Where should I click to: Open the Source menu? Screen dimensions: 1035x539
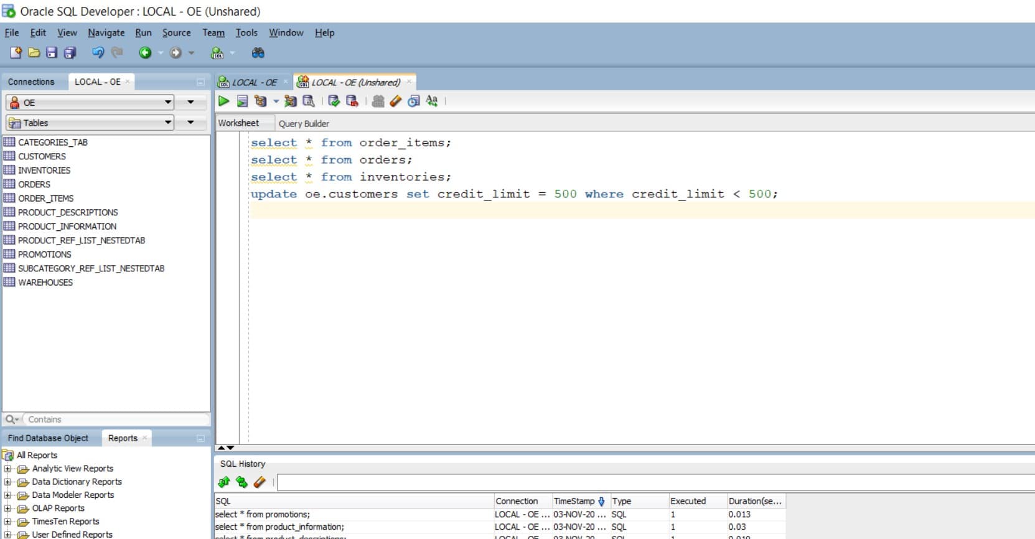(x=176, y=32)
